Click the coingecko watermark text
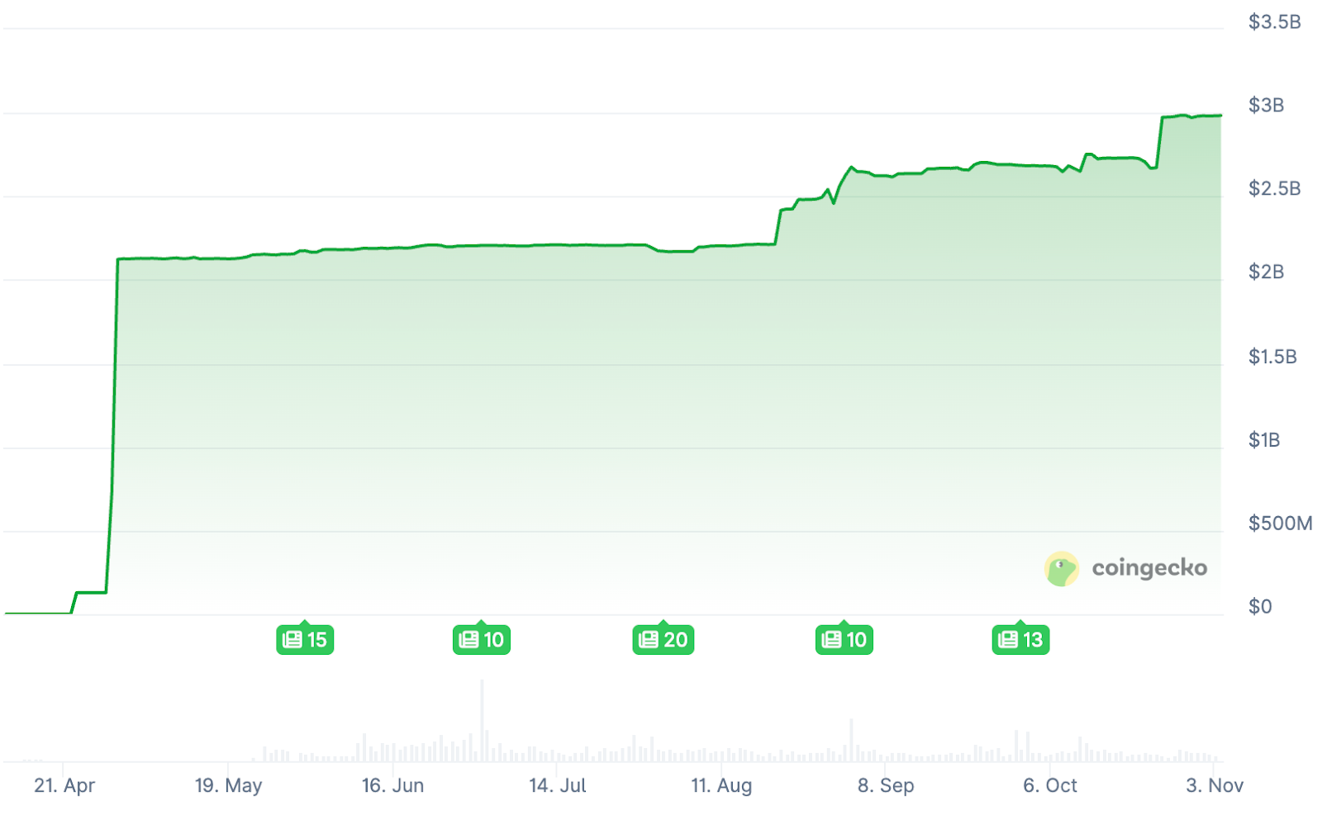1322x815 pixels. coord(1149,568)
